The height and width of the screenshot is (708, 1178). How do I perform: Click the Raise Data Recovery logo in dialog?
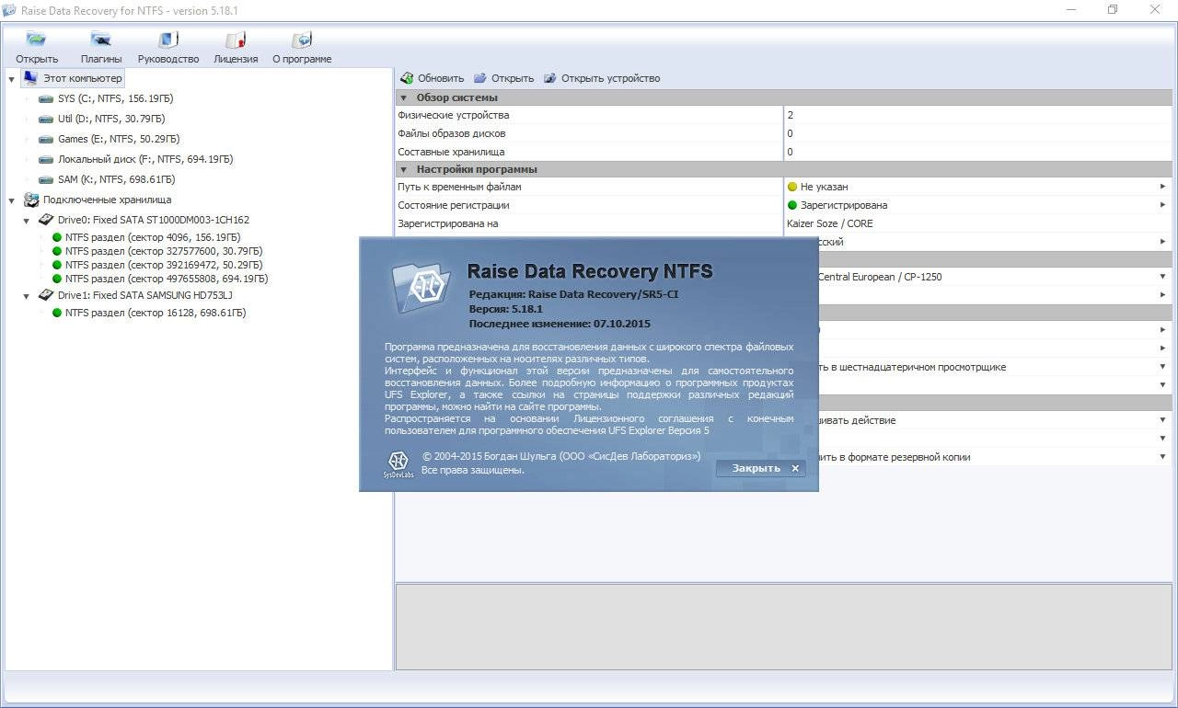(x=421, y=287)
